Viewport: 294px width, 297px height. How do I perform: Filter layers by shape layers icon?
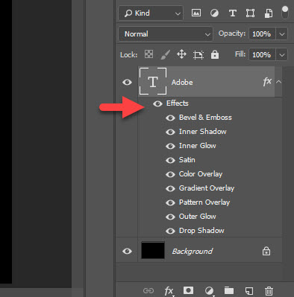(250, 13)
